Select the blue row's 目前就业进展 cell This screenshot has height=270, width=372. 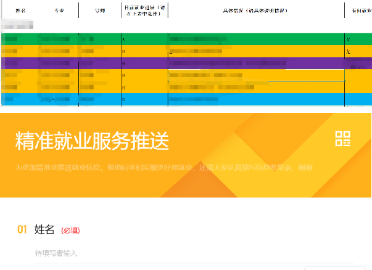[144, 99]
